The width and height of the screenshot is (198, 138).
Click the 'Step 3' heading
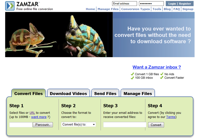[x=110, y=106]
